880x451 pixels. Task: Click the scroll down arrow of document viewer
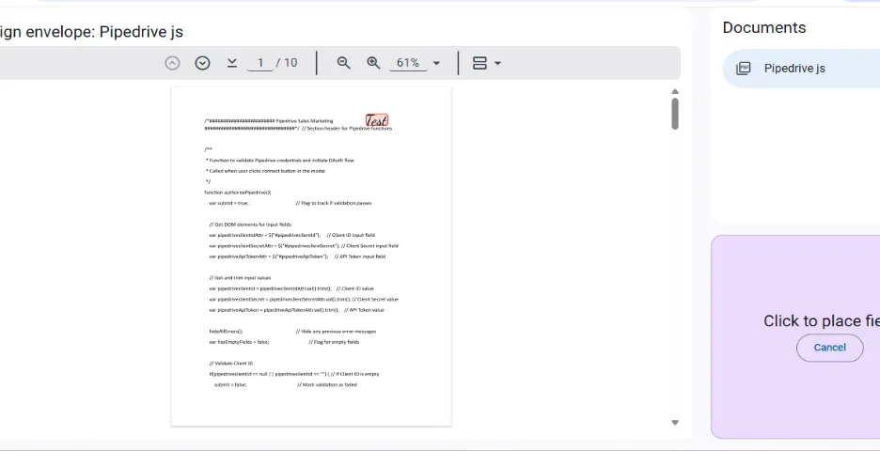pos(675,423)
